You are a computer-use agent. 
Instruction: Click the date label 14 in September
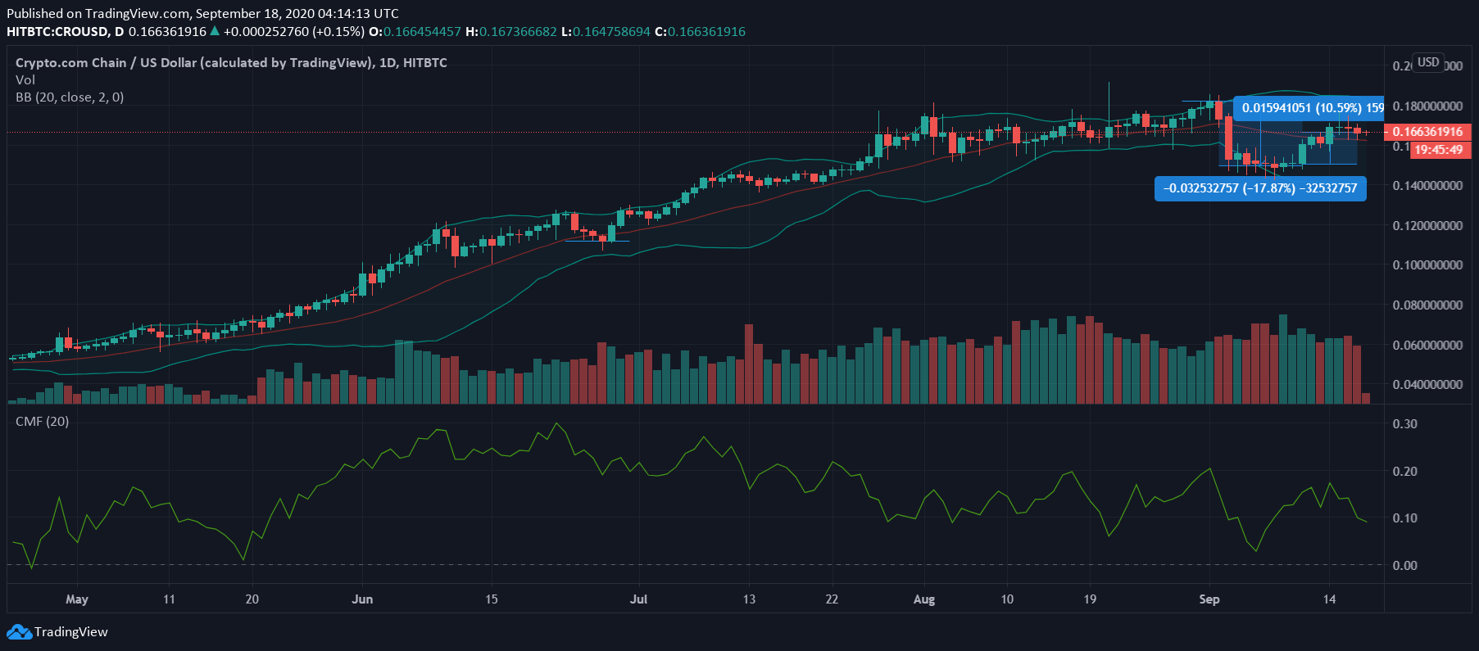(x=1329, y=599)
